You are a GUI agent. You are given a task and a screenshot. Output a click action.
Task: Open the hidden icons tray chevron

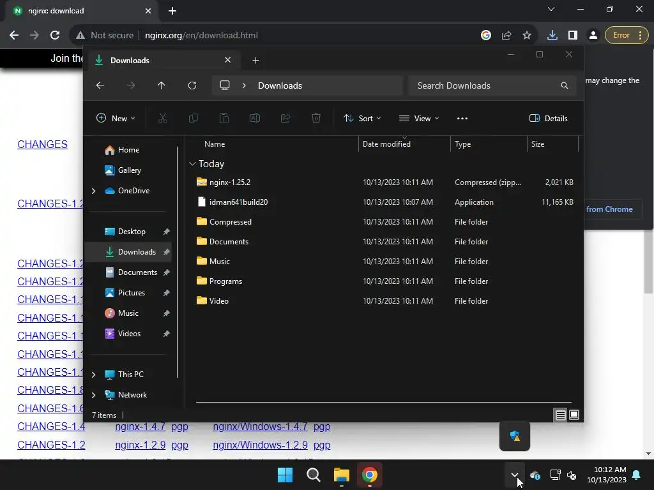point(514,475)
